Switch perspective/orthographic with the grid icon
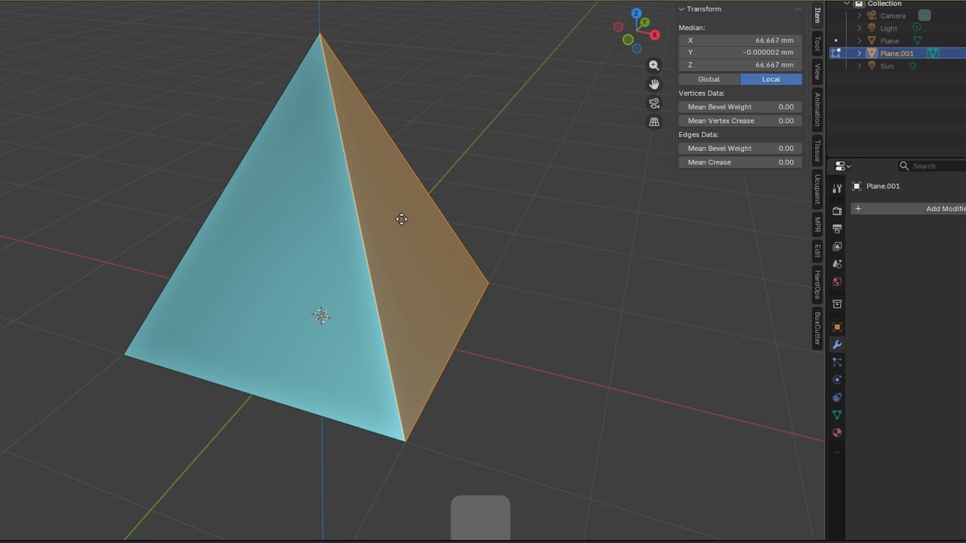The image size is (966, 543). click(x=654, y=122)
